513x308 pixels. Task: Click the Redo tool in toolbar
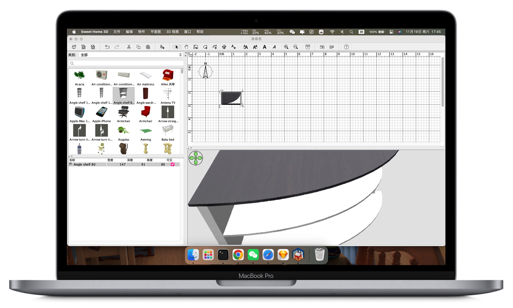tap(118, 47)
